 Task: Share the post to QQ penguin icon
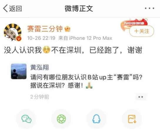[96, 119]
